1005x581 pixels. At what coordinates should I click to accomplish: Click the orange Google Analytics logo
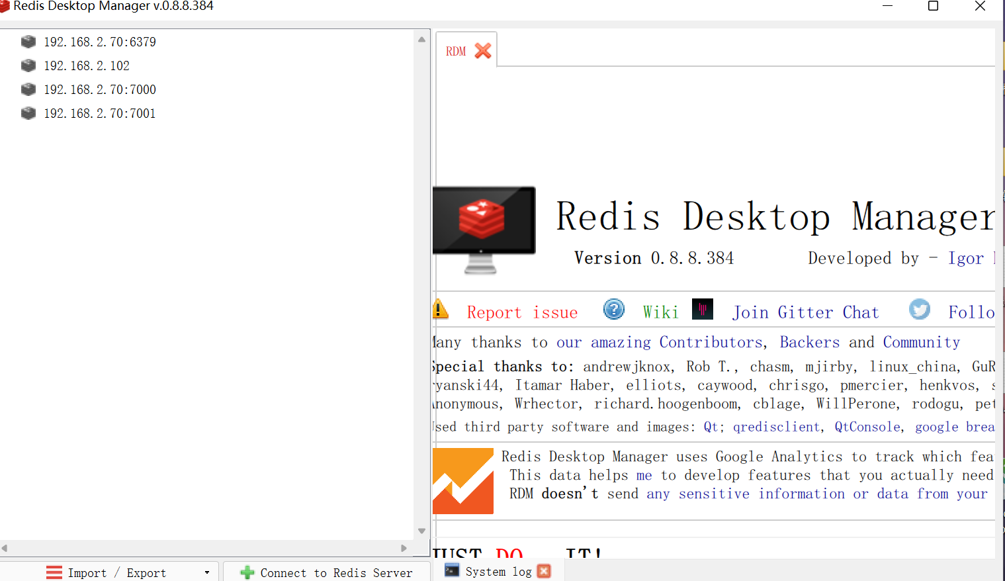[x=462, y=481]
